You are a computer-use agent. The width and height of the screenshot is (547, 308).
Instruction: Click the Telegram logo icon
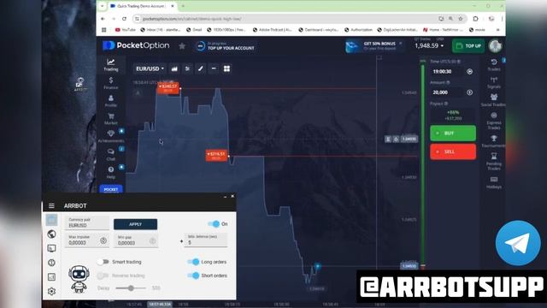click(518, 243)
